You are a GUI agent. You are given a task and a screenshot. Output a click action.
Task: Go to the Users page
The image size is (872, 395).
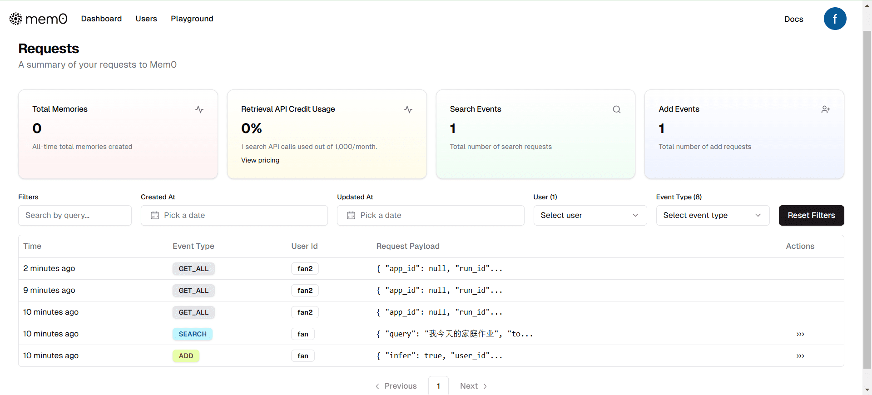click(146, 19)
